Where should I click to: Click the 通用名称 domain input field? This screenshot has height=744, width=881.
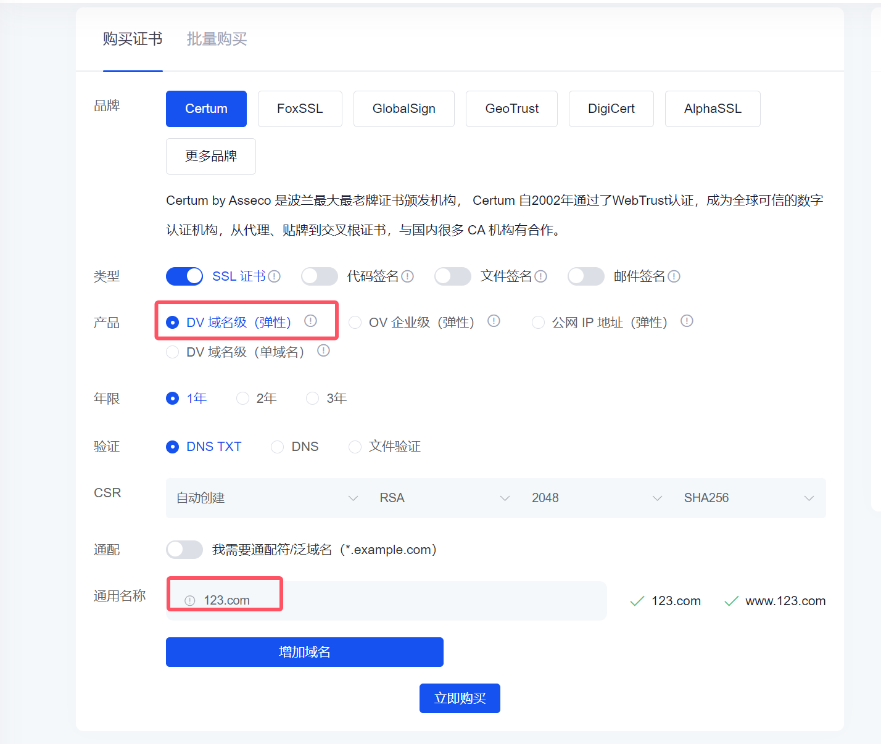(x=387, y=601)
